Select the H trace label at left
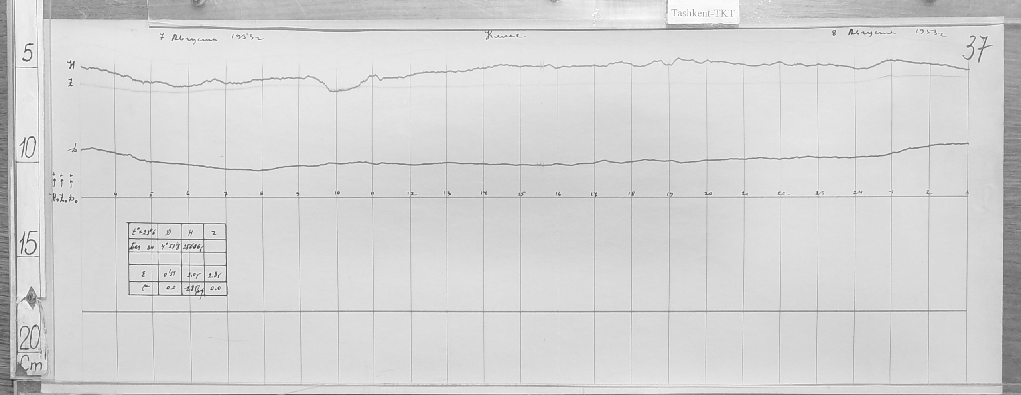The width and height of the screenshot is (1021, 395). click(73, 65)
